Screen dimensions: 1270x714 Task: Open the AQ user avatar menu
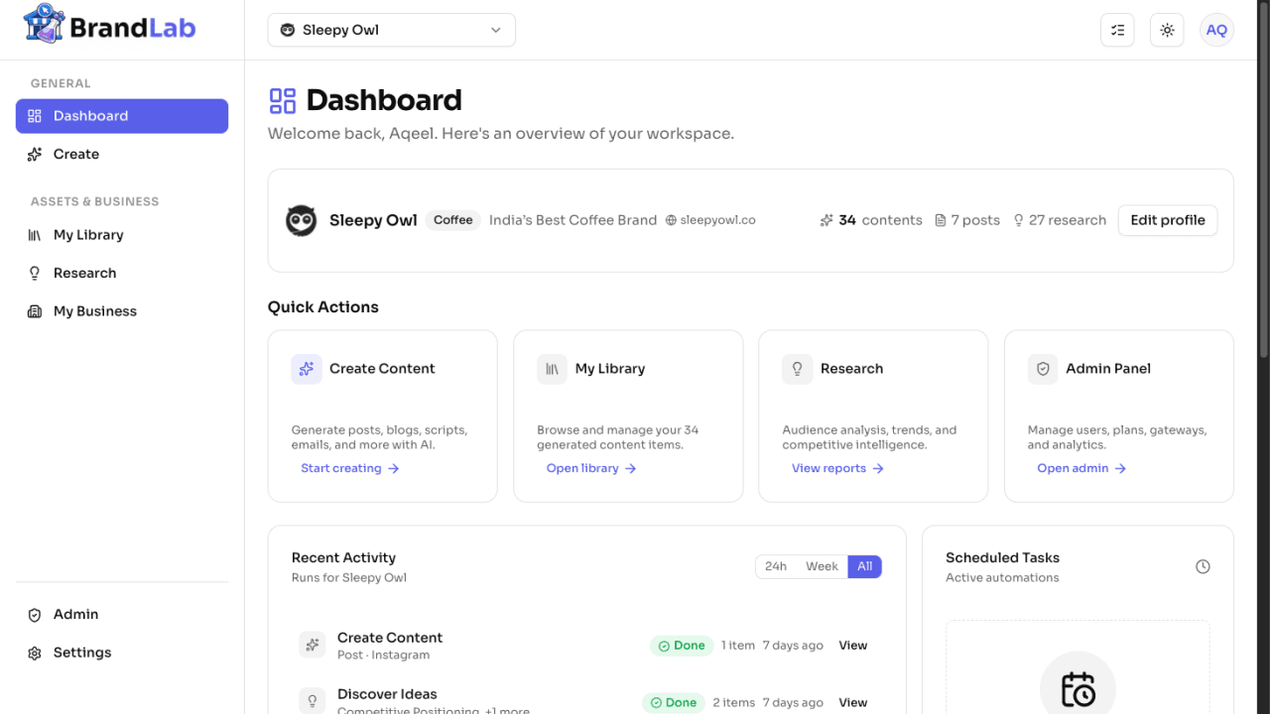coord(1216,30)
